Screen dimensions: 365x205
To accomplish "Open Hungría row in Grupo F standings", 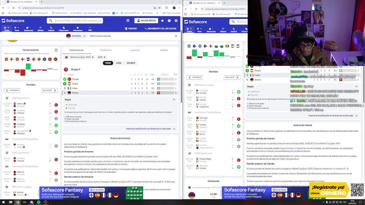I will pos(120,84).
